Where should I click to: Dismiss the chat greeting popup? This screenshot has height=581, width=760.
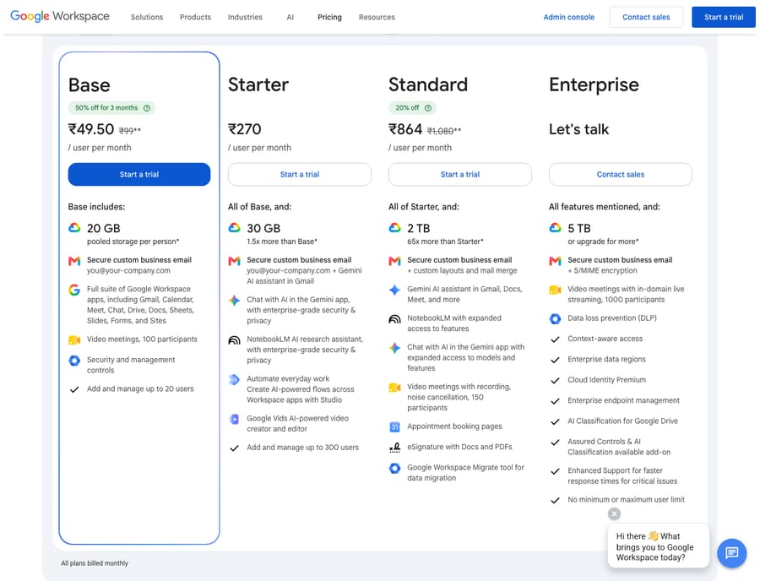[x=614, y=513]
